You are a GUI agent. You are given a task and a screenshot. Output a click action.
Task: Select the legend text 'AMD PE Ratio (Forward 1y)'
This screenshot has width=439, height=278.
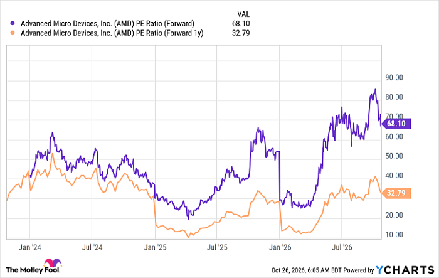112,33
